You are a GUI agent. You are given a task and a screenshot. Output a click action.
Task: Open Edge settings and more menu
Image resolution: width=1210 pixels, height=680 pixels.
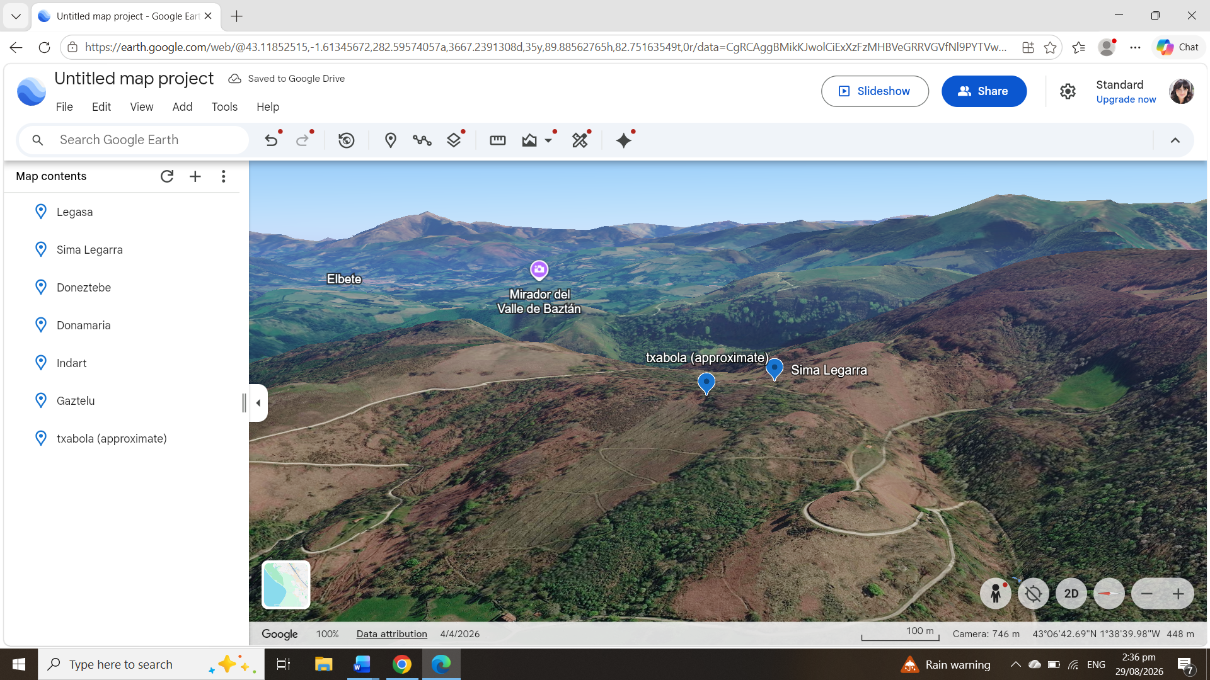[1136, 47]
